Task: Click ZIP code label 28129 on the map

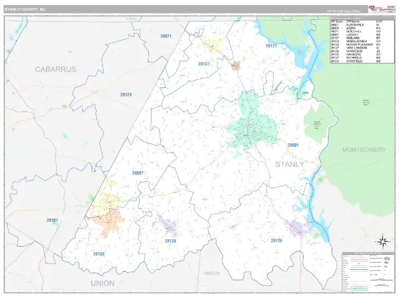Action: (x=170, y=241)
